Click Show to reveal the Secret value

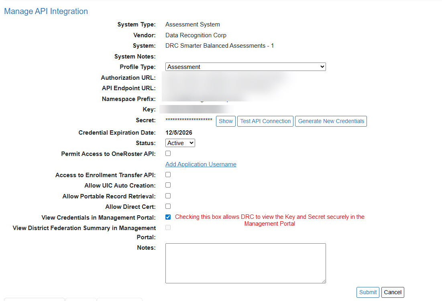225,121
